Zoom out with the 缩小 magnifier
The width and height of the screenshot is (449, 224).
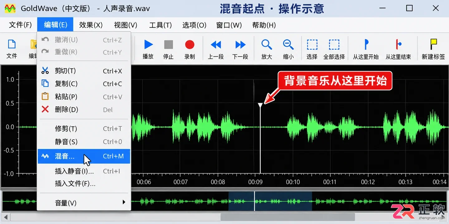[288, 45]
